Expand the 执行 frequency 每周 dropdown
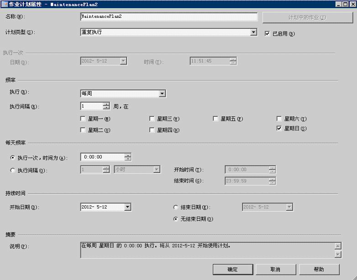 tap(162, 94)
